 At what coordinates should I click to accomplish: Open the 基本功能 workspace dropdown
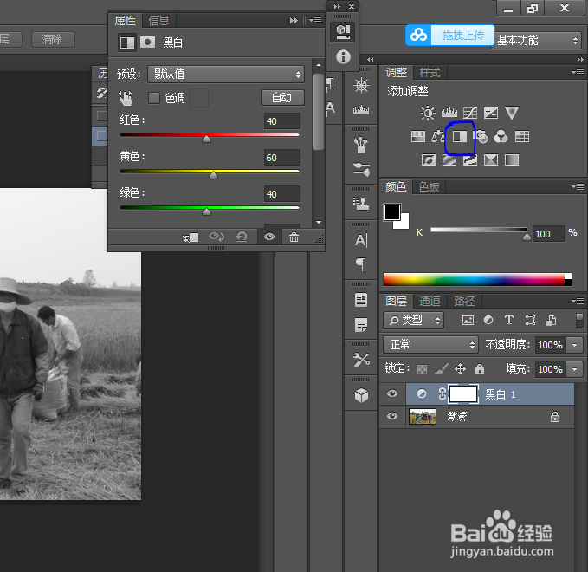pyautogui.click(x=537, y=40)
